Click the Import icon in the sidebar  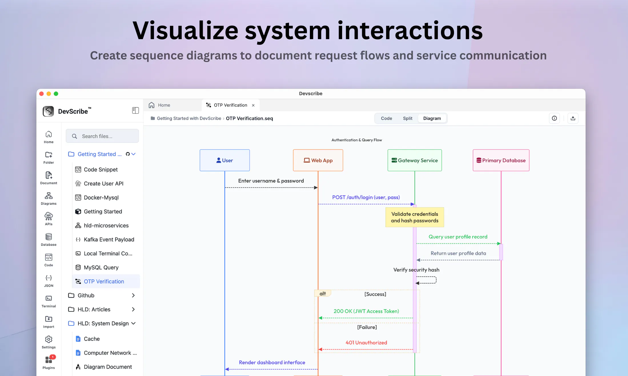(x=49, y=322)
